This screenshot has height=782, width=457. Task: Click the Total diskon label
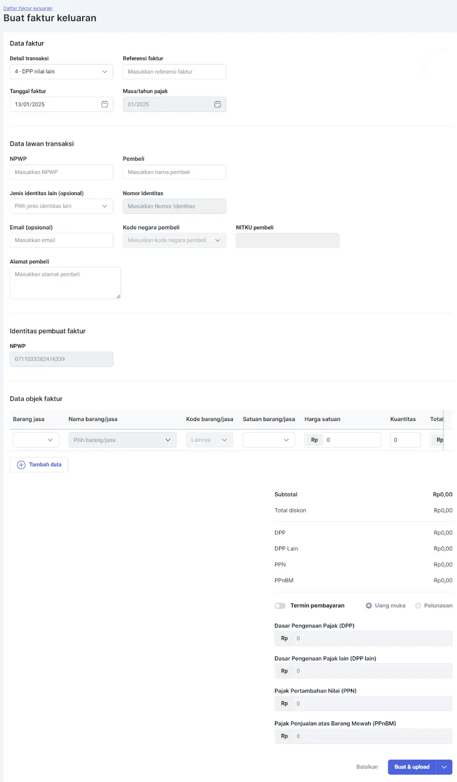pyautogui.click(x=290, y=510)
